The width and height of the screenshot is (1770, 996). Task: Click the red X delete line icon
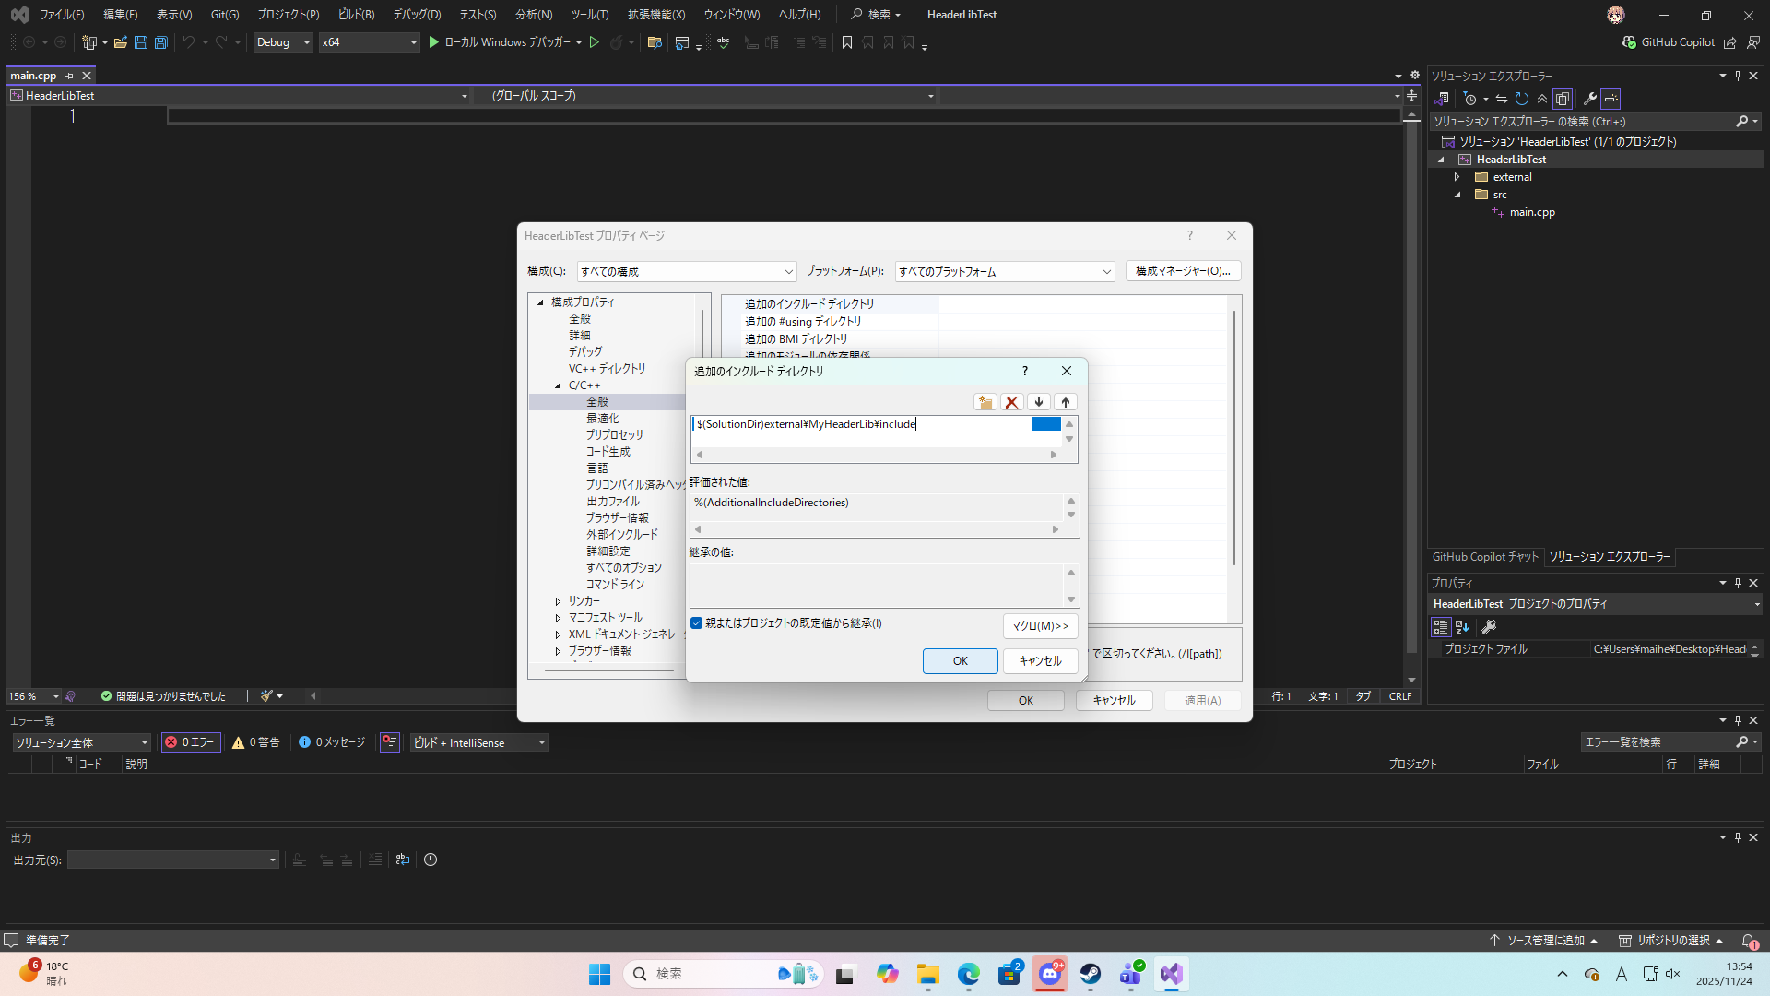pyautogui.click(x=1012, y=402)
